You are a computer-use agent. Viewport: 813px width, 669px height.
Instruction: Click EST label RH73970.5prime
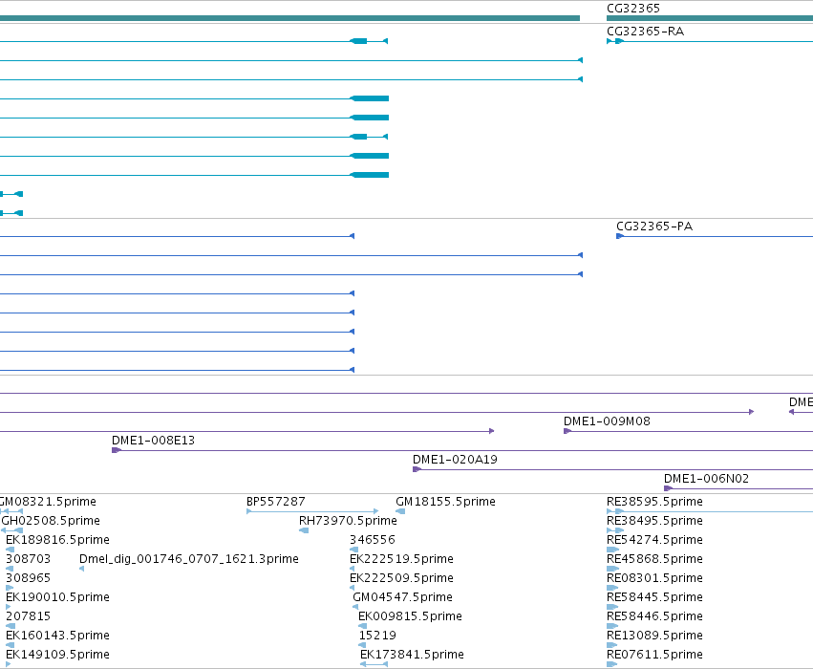(348, 521)
